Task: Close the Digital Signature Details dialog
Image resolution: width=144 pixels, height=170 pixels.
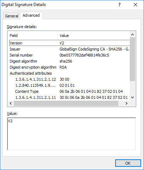Action: coord(135,5)
